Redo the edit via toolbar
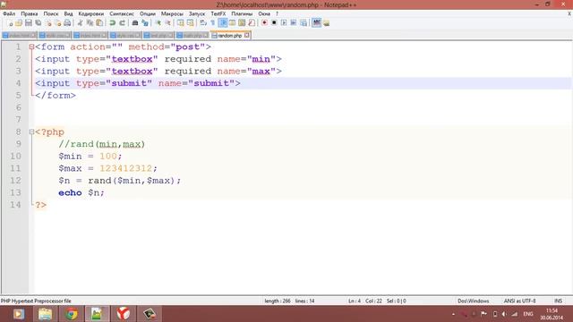The width and height of the screenshot is (573, 322). [x=122, y=23]
